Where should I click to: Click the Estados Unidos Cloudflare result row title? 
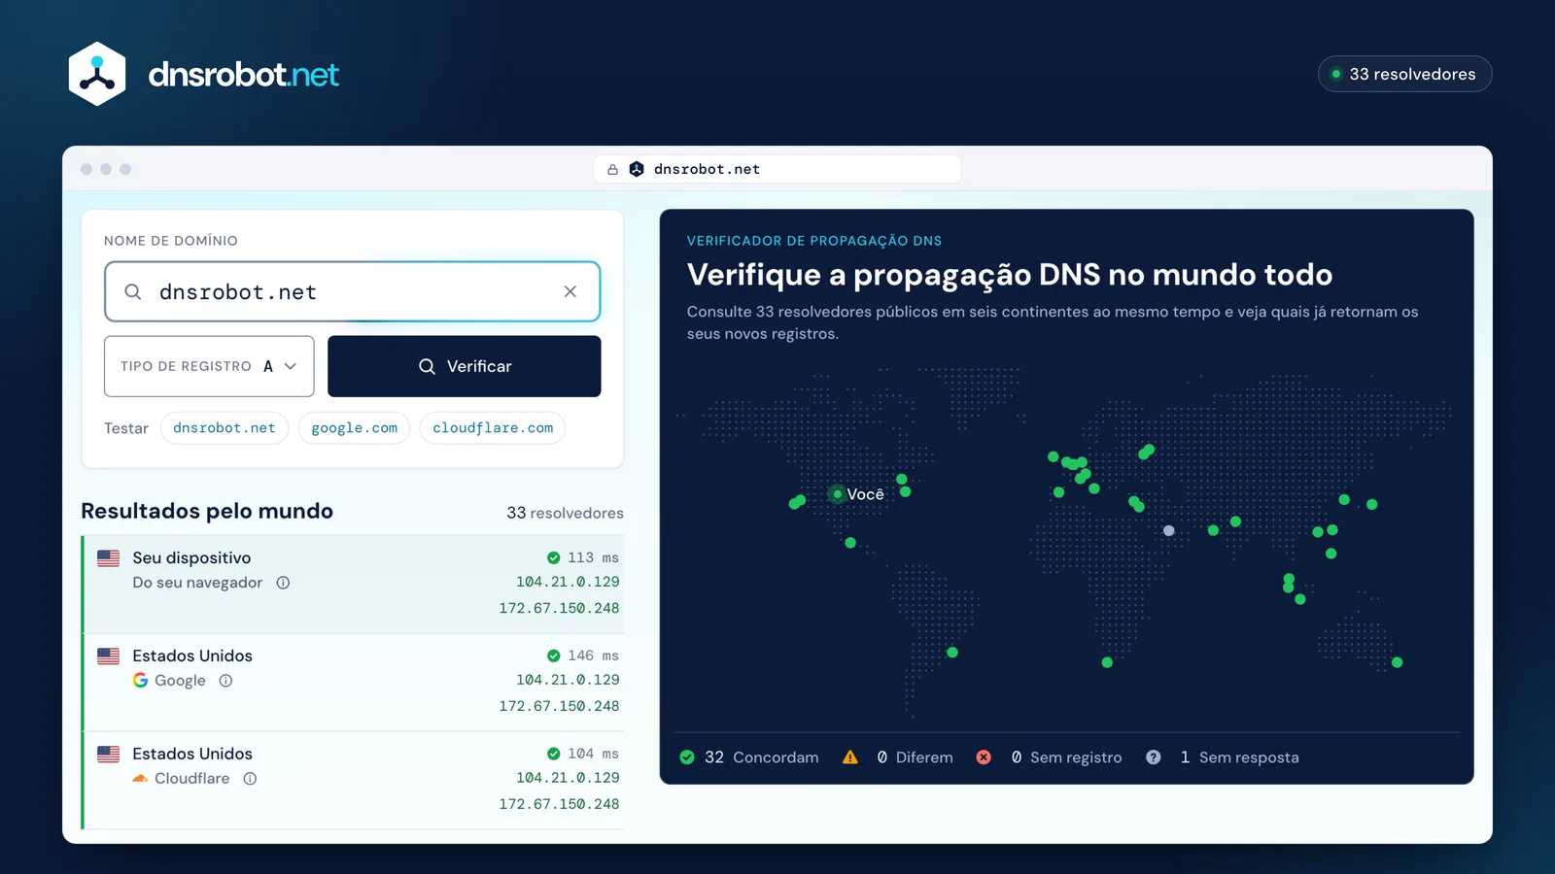pos(192,754)
